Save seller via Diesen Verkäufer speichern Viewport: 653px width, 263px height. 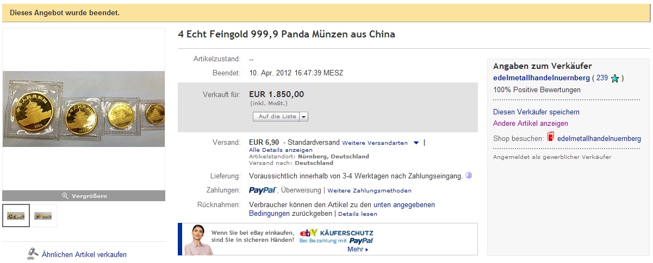pos(536,112)
